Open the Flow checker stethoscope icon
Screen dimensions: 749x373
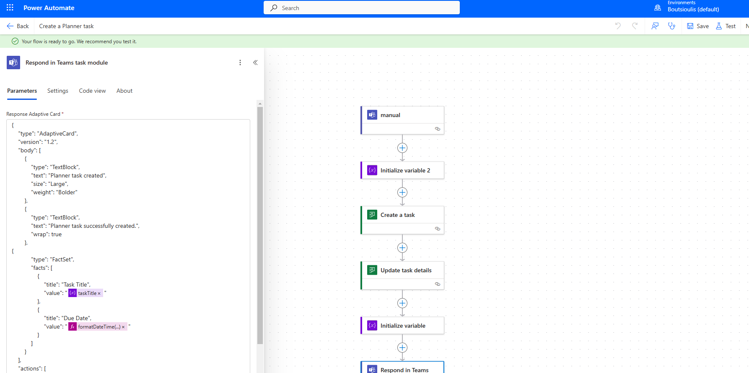pyautogui.click(x=672, y=26)
